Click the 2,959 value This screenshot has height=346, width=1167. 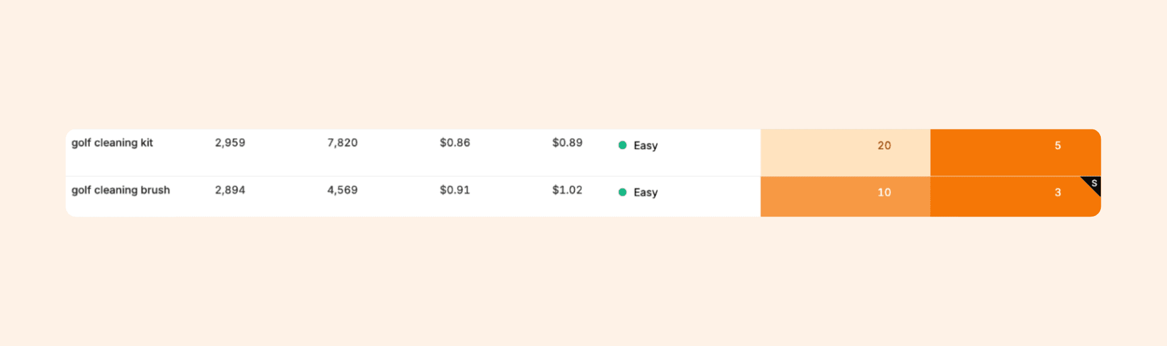coord(230,143)
